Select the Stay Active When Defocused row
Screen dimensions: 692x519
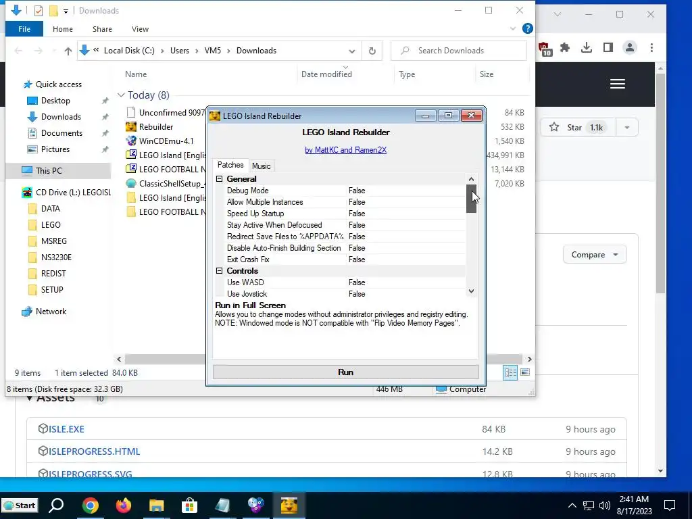pyautogui.click(x=345, y=225)
